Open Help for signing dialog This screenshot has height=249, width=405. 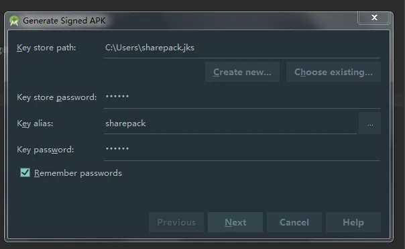[x=353, y=222]
